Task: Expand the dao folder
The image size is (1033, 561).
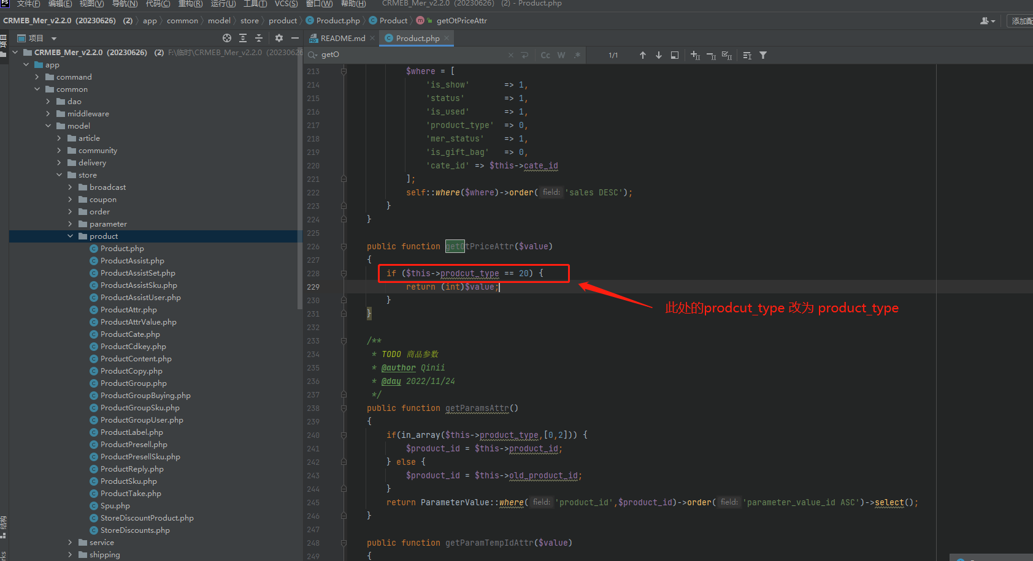Action: (x=48, y=101)
